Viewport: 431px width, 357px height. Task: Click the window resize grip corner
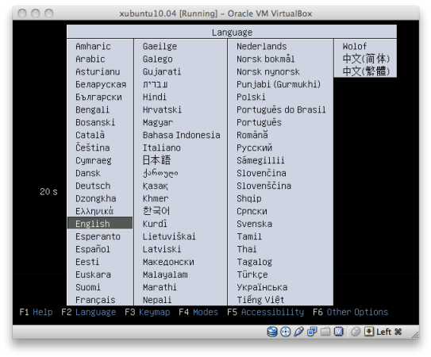coord(415,335)
